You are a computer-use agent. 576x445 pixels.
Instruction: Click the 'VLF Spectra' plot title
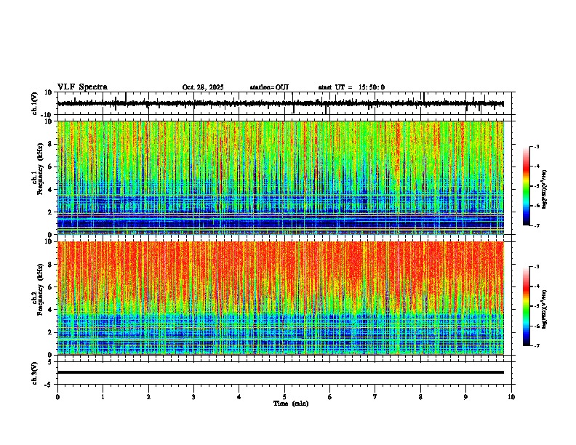coord(82,87)
